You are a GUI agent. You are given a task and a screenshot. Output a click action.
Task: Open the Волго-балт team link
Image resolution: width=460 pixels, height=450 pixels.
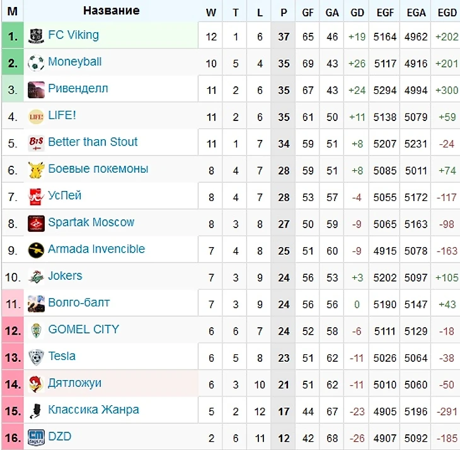tap(79, 303)
